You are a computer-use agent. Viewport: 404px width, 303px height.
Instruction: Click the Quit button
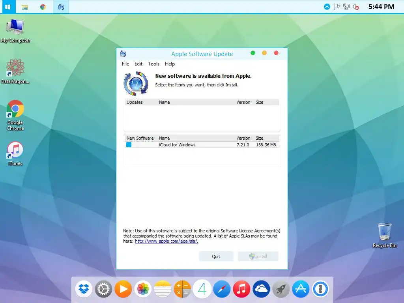pyautogui.click(x=216, y=256)
